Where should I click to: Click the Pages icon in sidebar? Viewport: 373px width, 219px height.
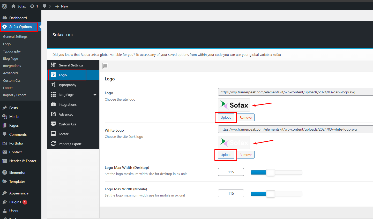[x=5, y=125]
